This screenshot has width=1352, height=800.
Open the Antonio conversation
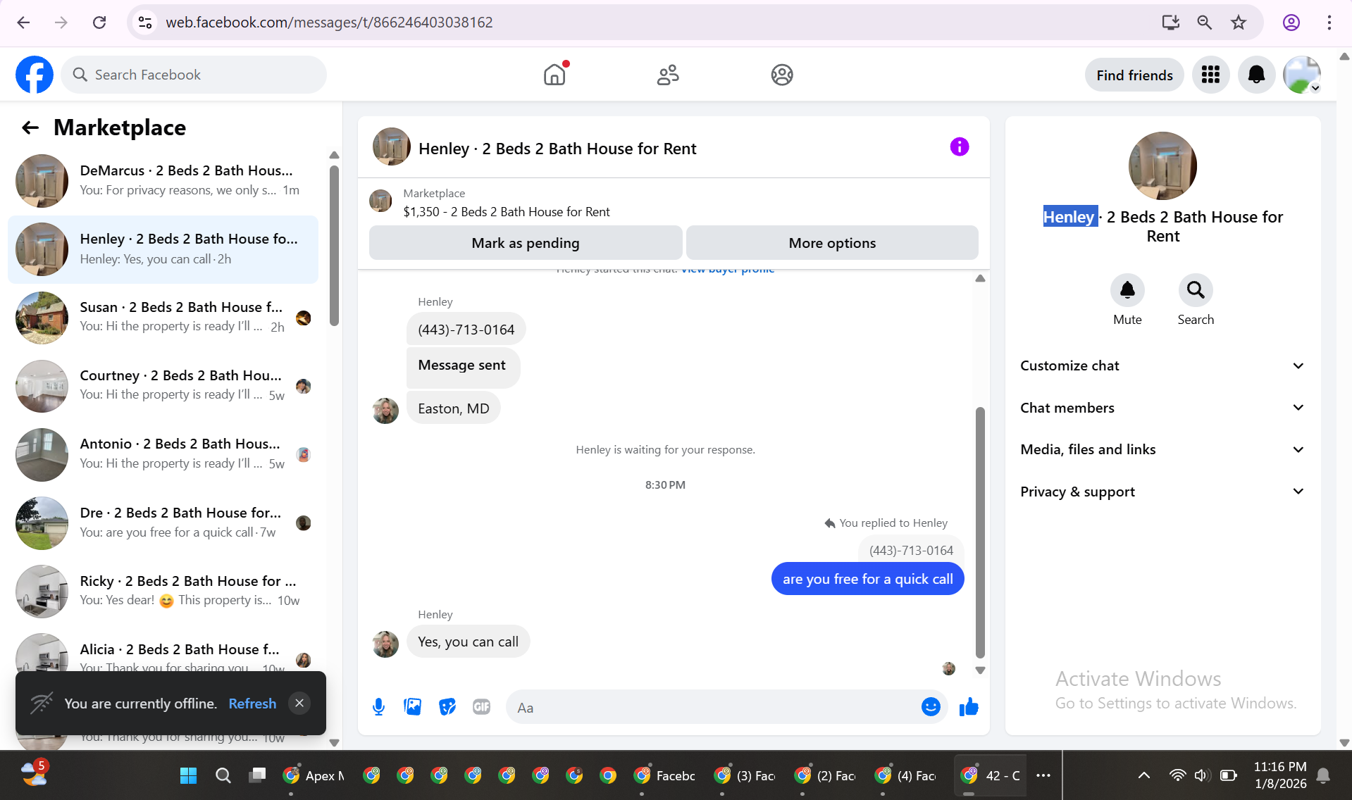pyautogui.click(x=163, y=455)
